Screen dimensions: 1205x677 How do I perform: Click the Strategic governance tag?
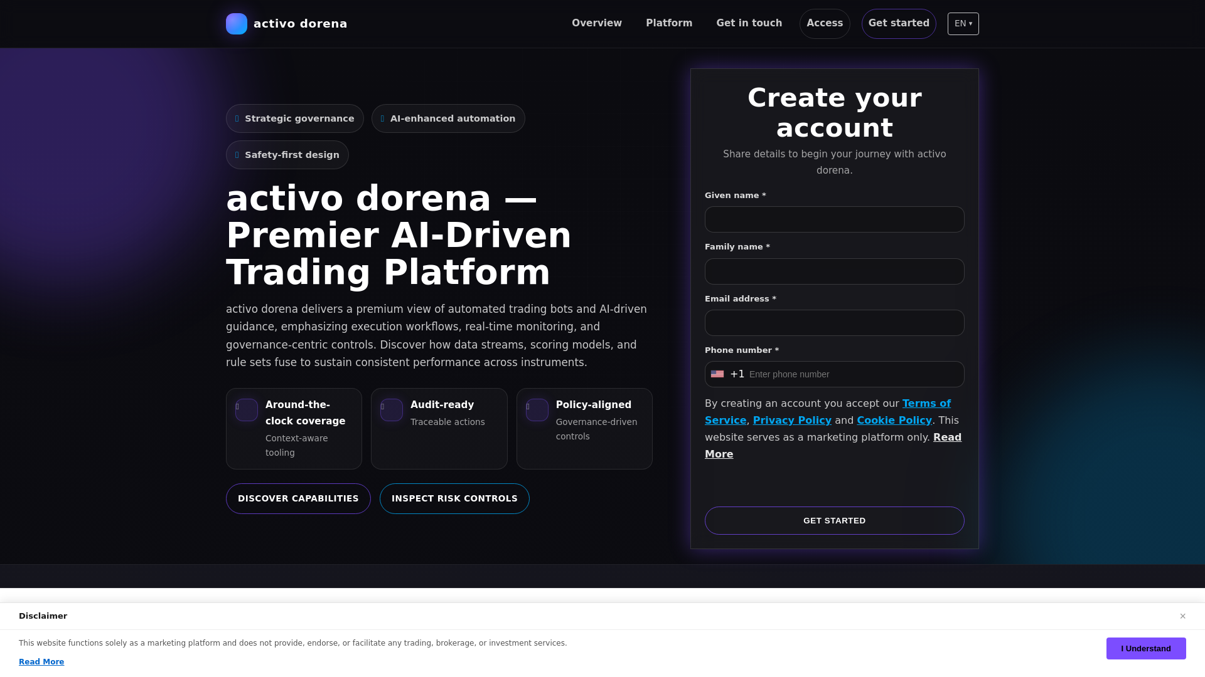(x=295, y=118)
